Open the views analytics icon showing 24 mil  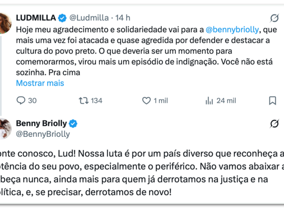click(209, 101)
